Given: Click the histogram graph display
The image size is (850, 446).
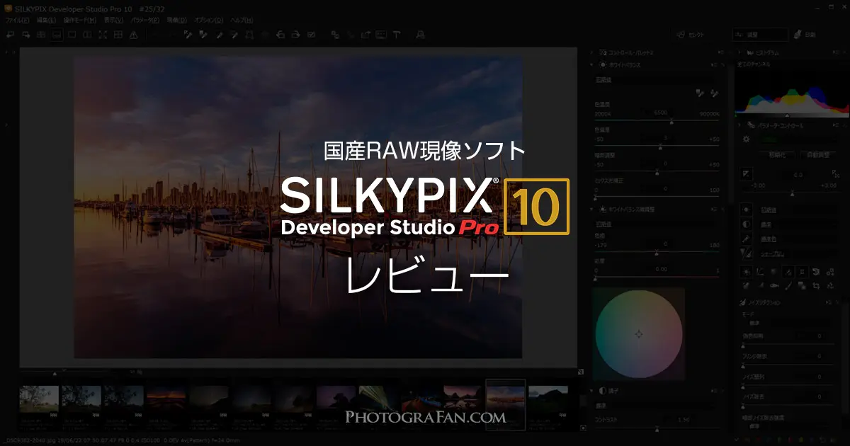Looking at the screenshot, I should coord(792,92).
